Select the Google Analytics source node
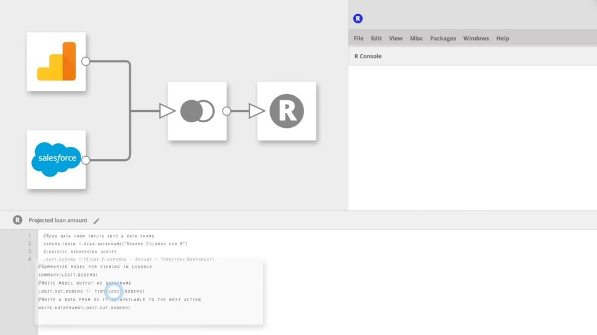597x335 pixels. pyautogui.click(x=57, y=61)
